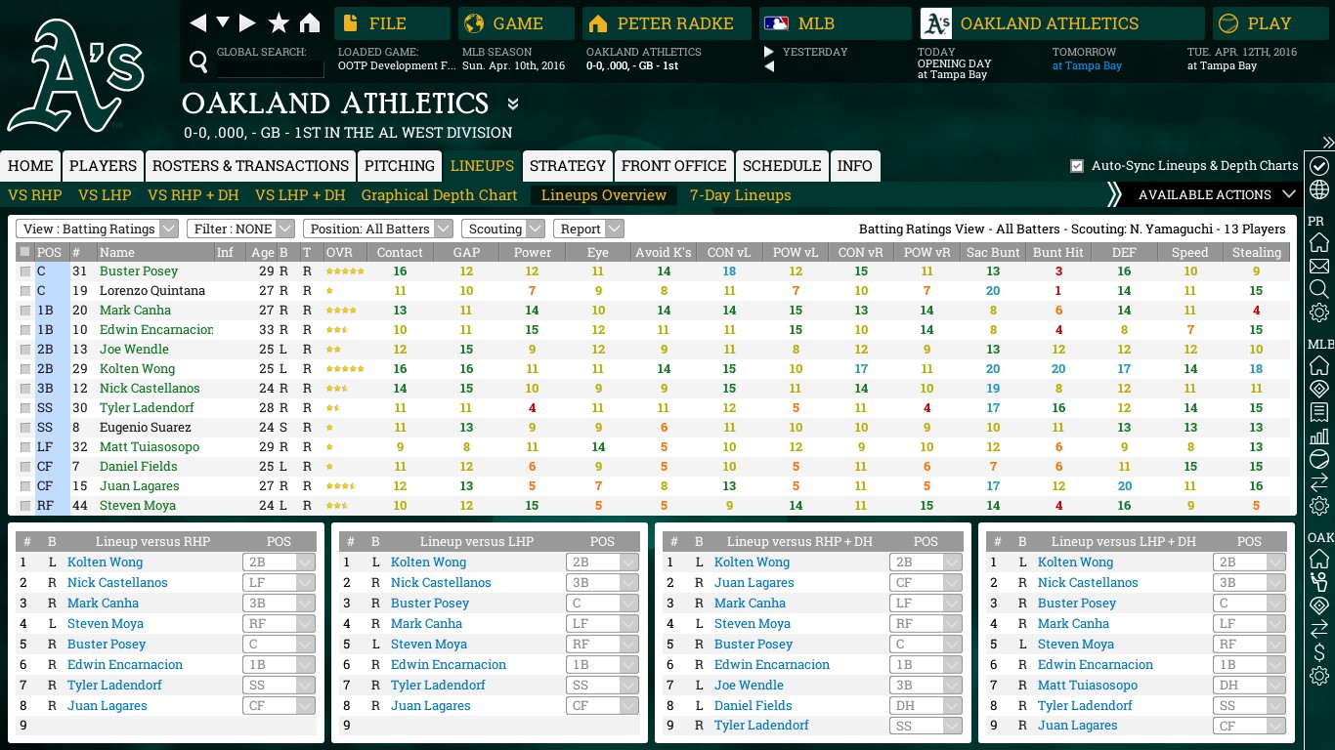The image size is (1335, 750).
Task: Open the OAK section dollar finances icon
Action: click(x=1319, y=652)
